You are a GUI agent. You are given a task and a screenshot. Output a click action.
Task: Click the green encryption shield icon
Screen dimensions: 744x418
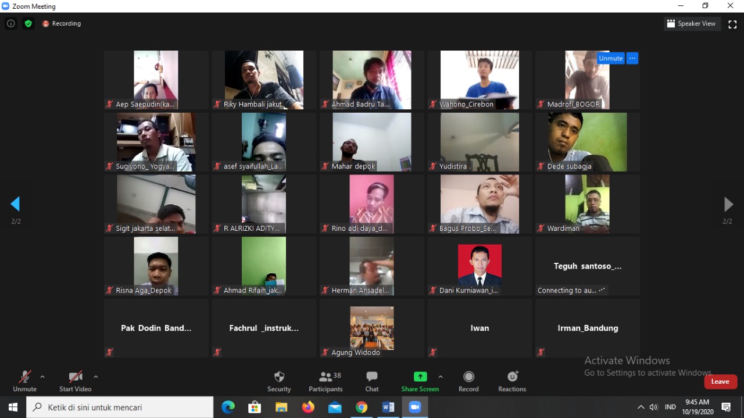[x=28, y=24]
